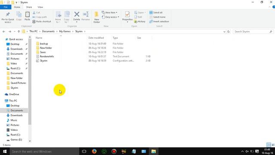Click Select all in ribbon
The height and width of the screenshot is (155, 275).
[156, 12]
